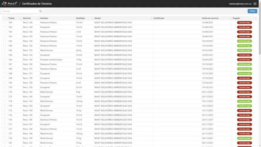Click the vertical scrollbar on the right
Screen dimensions: 261x147
pos(260,35)
